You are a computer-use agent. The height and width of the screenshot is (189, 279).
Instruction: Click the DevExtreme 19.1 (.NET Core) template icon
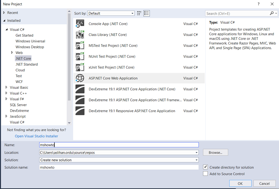80,89
